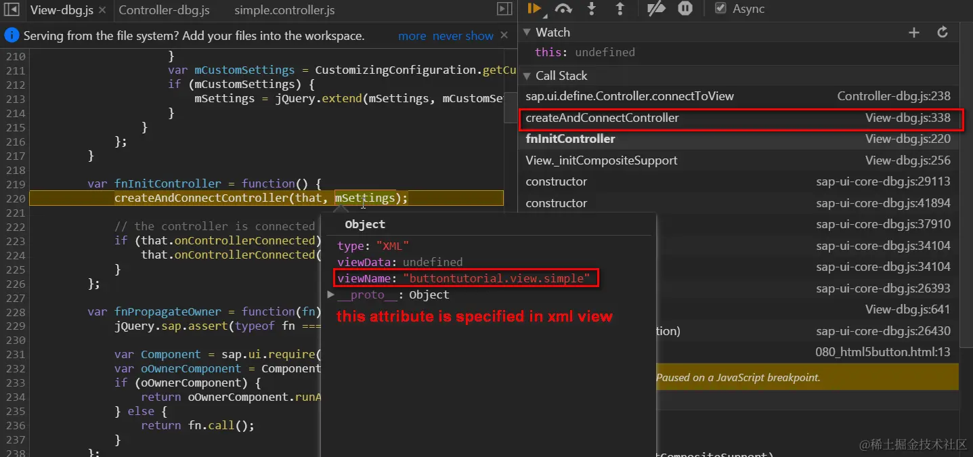Open View-dbg.js:256 source link

coord(908,160)
